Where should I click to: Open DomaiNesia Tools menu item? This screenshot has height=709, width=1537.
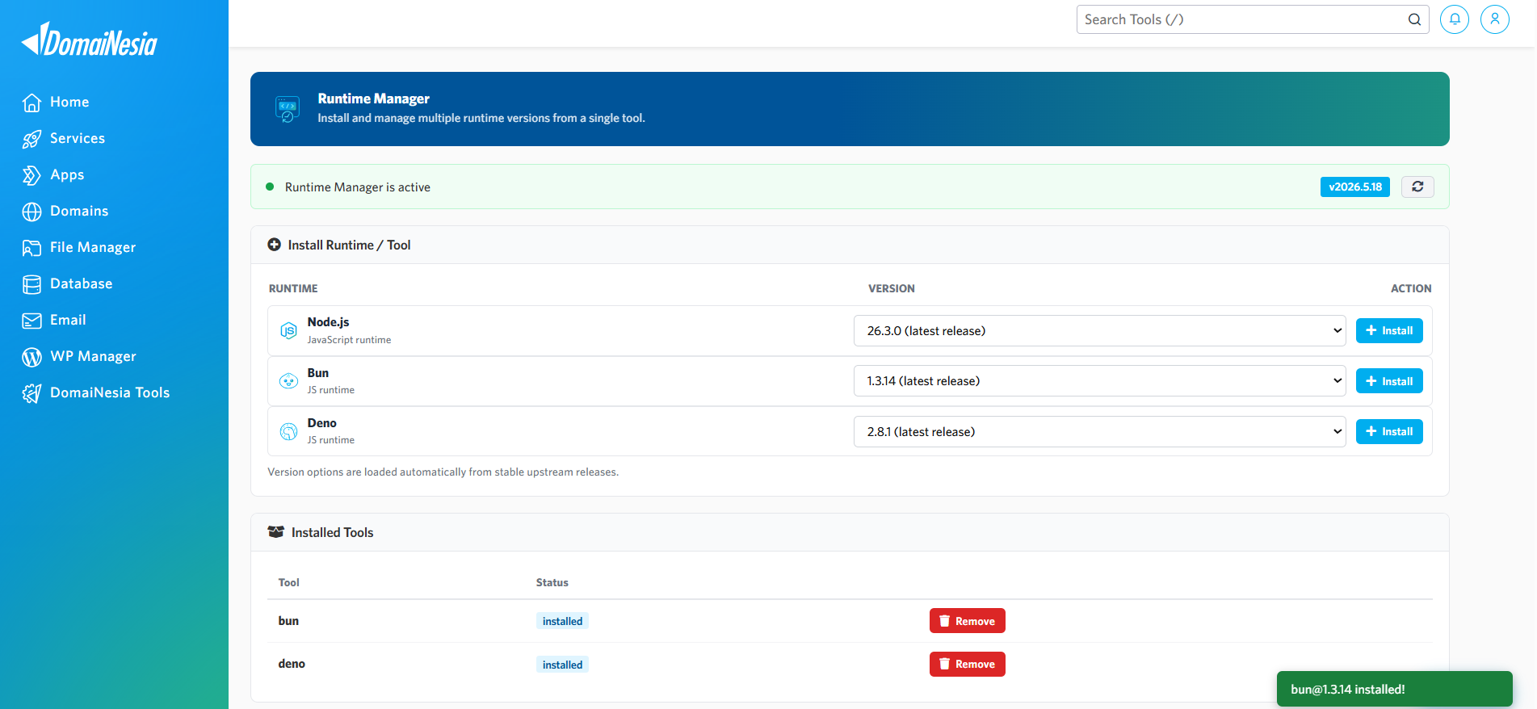110,393
